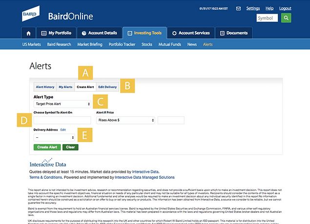Screen dimensions: 310x224
Task: Open the Settings link
Action: click(253, 8)
